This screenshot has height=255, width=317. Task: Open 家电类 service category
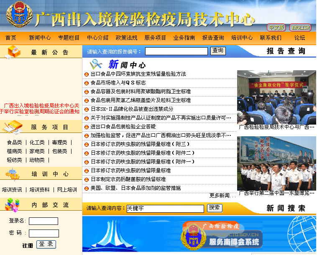click(x=37, y=151)
